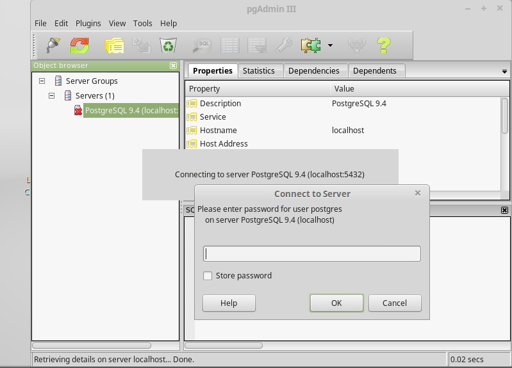The image size is (512, 368).
Task: Click the Refresh icon in the toolbar
Action: 80,45
